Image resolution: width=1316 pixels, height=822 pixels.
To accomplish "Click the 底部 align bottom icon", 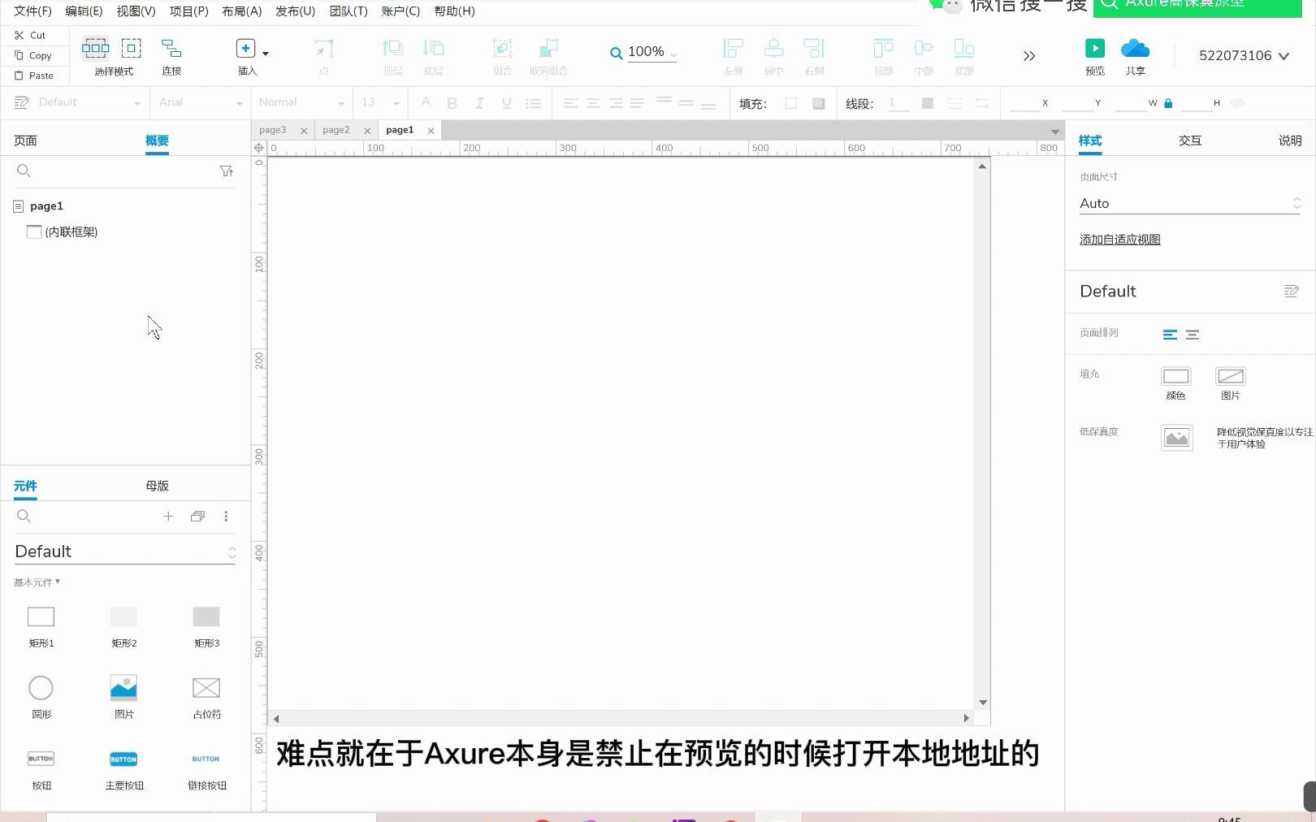I will 964,49.
